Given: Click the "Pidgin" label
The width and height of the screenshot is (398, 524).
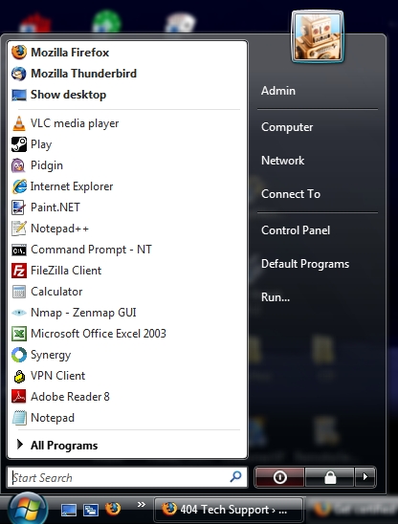Looking at the screenshot, I should pos(47,165).
